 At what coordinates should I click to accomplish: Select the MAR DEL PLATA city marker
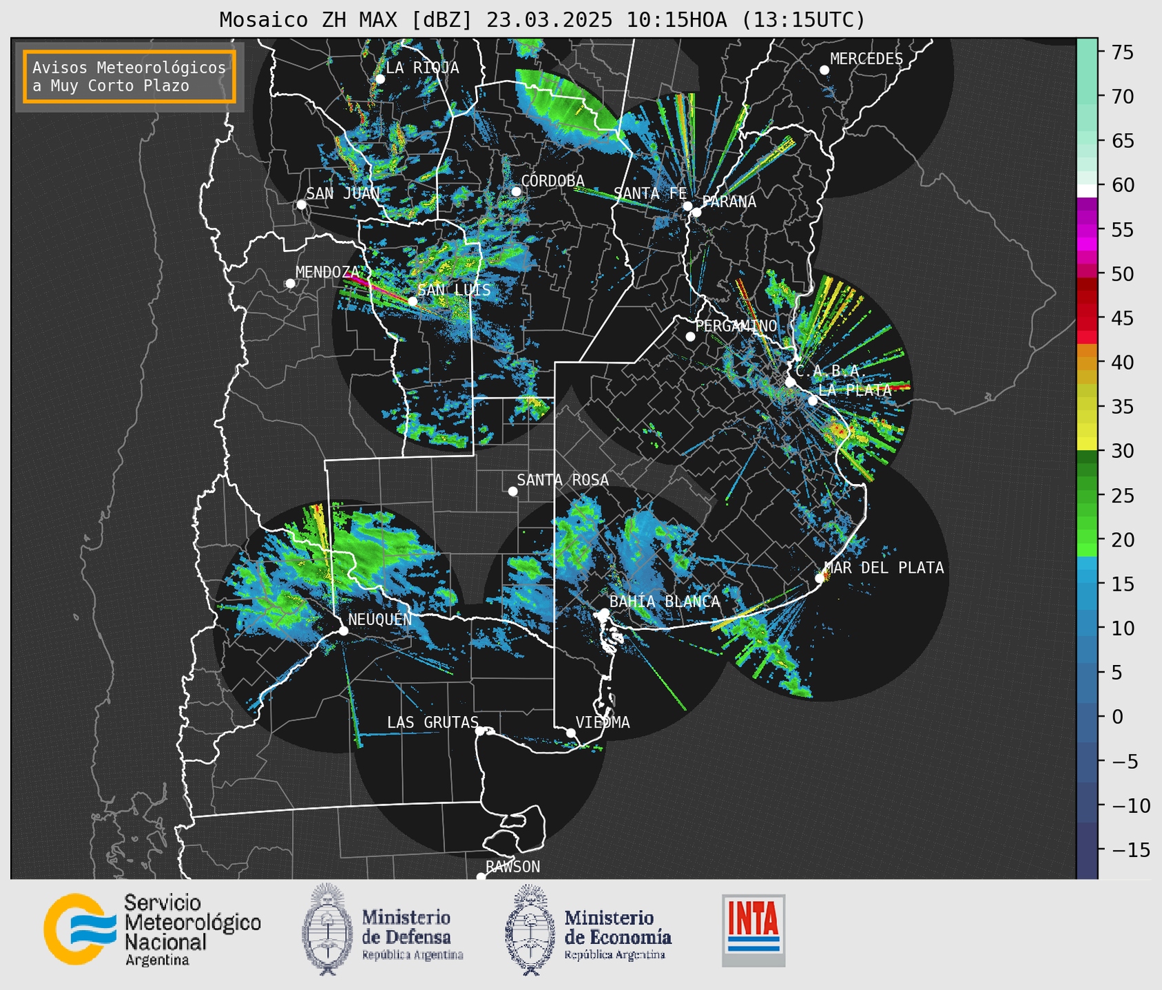[820, 578]
